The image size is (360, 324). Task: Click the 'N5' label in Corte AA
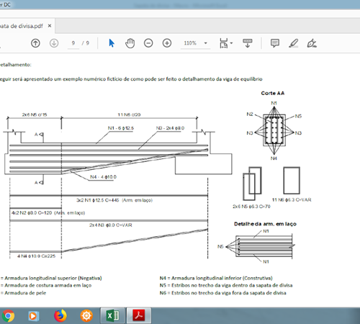click(x=298, y=116)
